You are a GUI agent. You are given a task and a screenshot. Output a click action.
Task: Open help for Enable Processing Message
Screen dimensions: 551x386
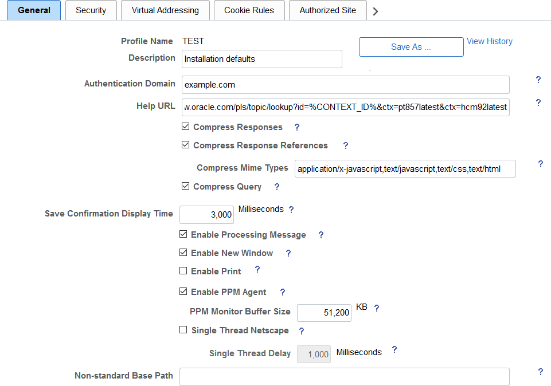[x=321, y=235]
